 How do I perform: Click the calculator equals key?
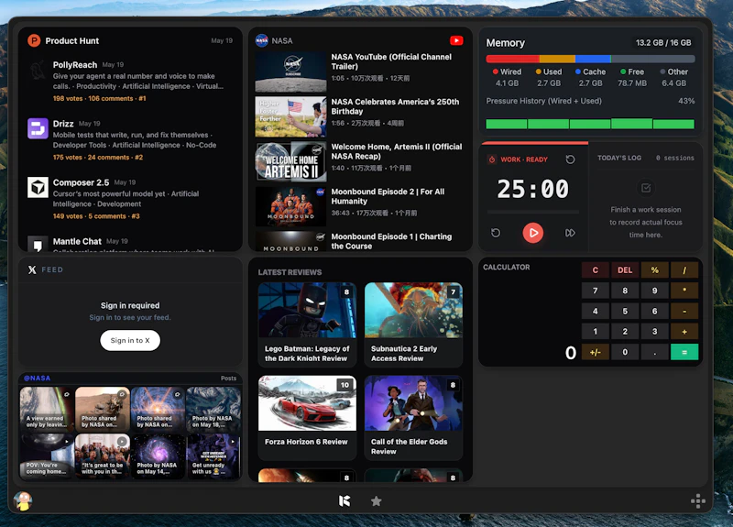coord(684,352)
